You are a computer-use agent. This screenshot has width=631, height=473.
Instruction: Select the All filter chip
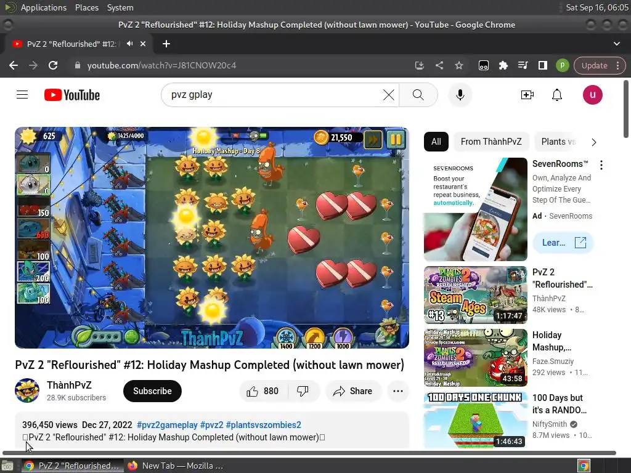(x=436, y=142)
